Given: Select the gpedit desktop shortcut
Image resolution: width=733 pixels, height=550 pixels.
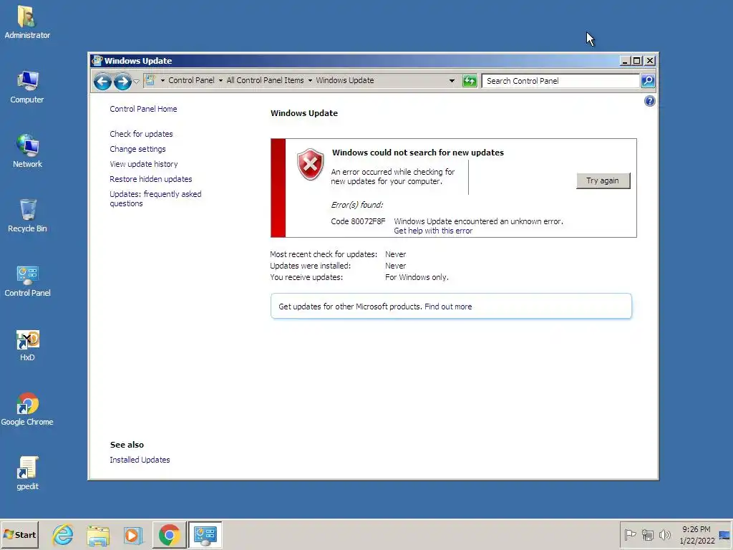Looking at the screenshot, I should (27, 473).
